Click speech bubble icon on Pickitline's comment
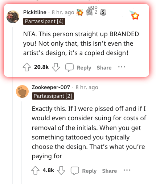 pos(69,67)
